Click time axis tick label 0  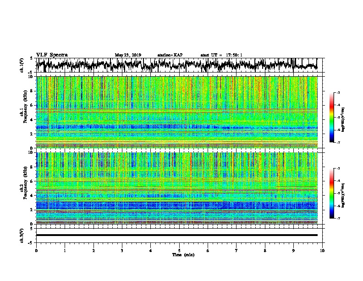click(36, 251)
